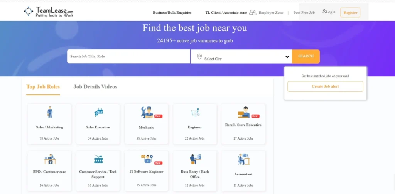Screen dimensions: 395x194
Task: Click the New badge on Mechanic card
Action: [x=158, y=116]
